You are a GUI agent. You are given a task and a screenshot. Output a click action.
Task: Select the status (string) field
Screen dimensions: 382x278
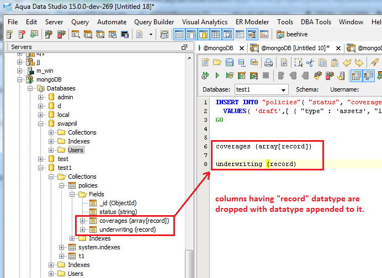coord(118,212)
